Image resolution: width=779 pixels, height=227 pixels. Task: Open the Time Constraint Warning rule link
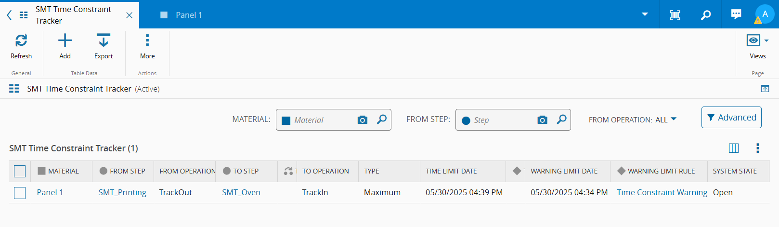point(662,192)
